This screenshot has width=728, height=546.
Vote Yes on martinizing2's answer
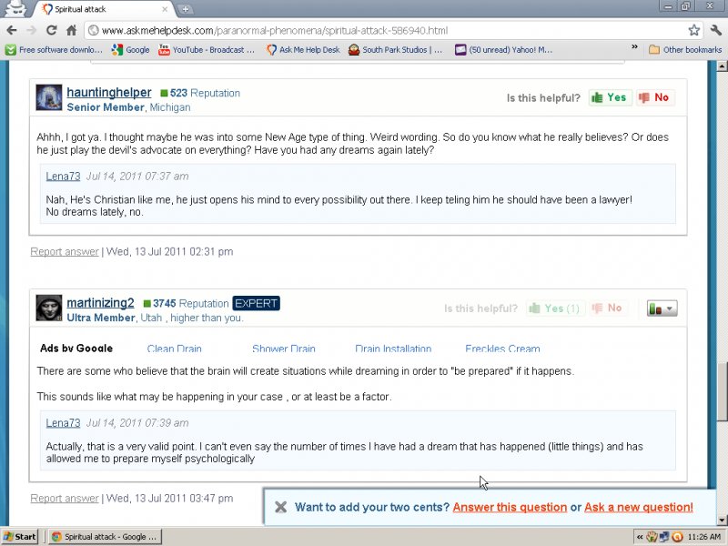point(554,308)
